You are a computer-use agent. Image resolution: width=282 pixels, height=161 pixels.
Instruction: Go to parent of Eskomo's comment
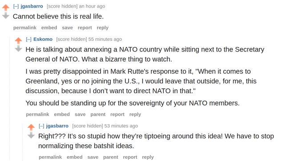point(98,114)
